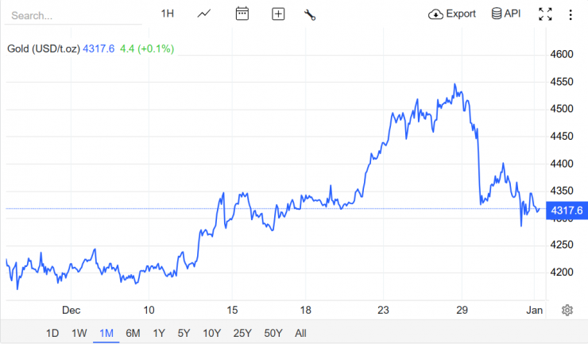Select the All time range
The image size is (588, 344).
pyautogui.click(x=300, y=333)
